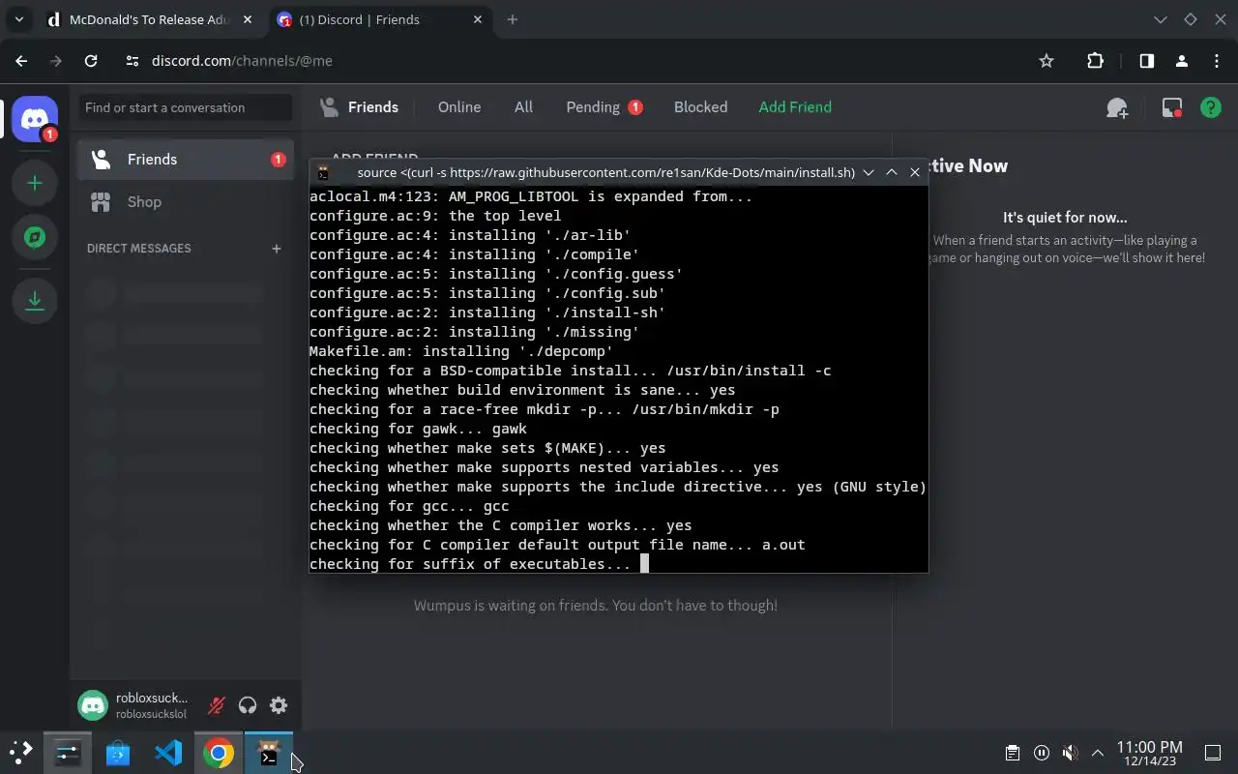Image resolution: width=1238 pixels, height=774 pixels.
Task: Open Explore Discoverable Servers compass icon
Action: (x=35, y=237)
